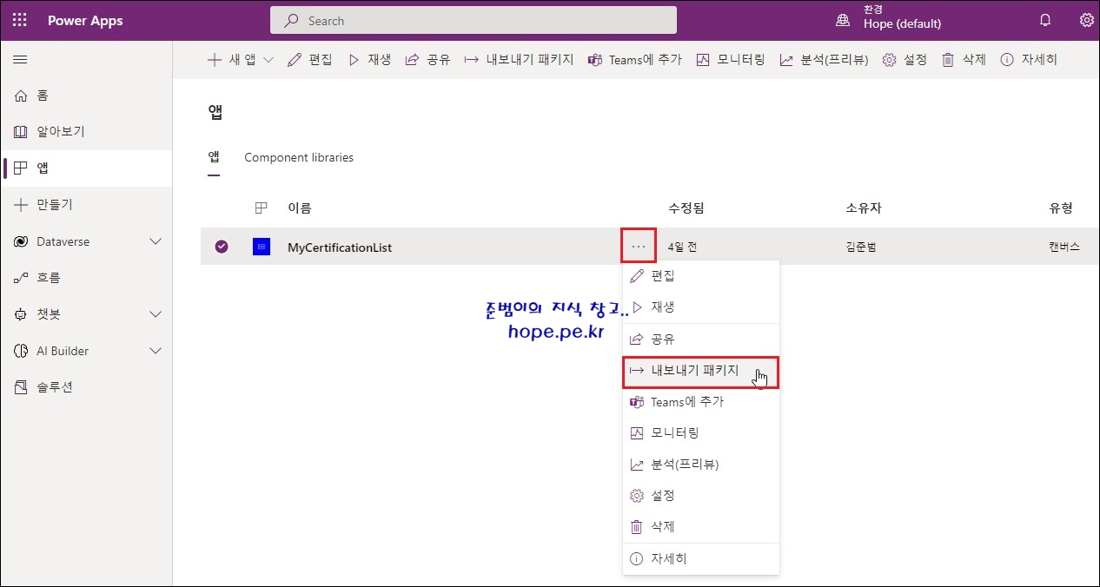The height and width of the screenshot is (587, 1100).
Task: Click 새 앱 in the command bar
Action: (x=230, y=60)
